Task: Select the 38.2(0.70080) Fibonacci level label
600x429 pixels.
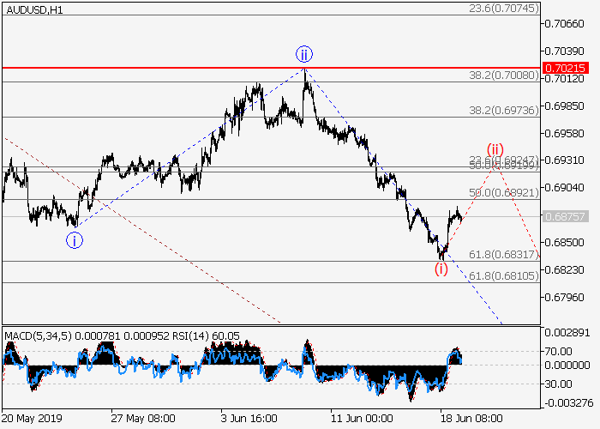Action: pos(503,76)
